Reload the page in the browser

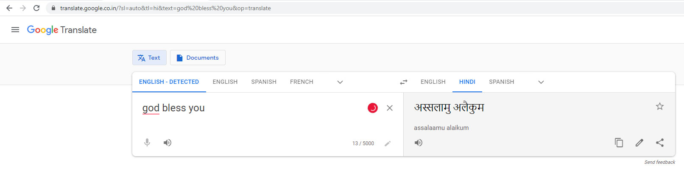tap(36, 8)
